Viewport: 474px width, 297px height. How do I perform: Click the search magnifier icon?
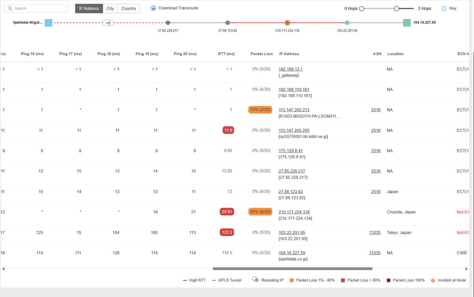pyautogui.click(x=10, y=9)
